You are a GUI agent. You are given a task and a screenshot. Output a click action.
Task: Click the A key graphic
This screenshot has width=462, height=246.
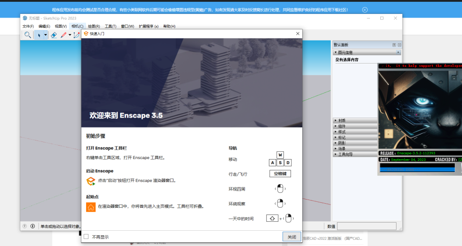pos(273,163)
